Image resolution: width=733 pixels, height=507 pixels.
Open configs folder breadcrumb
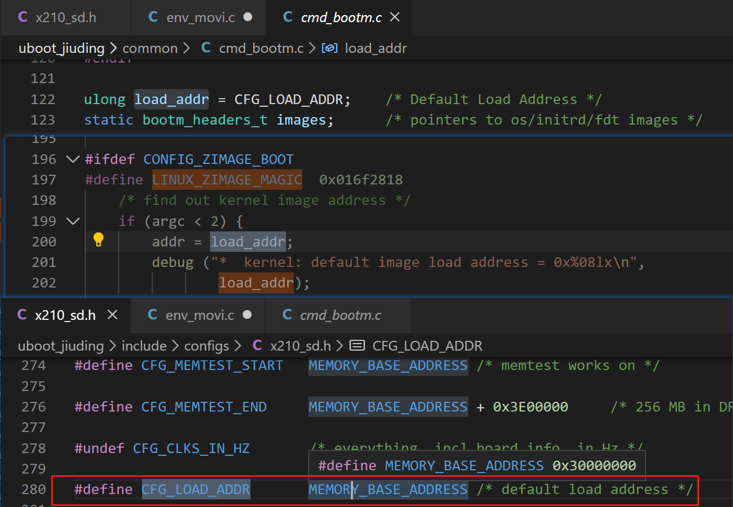click(x=207, y=346)
